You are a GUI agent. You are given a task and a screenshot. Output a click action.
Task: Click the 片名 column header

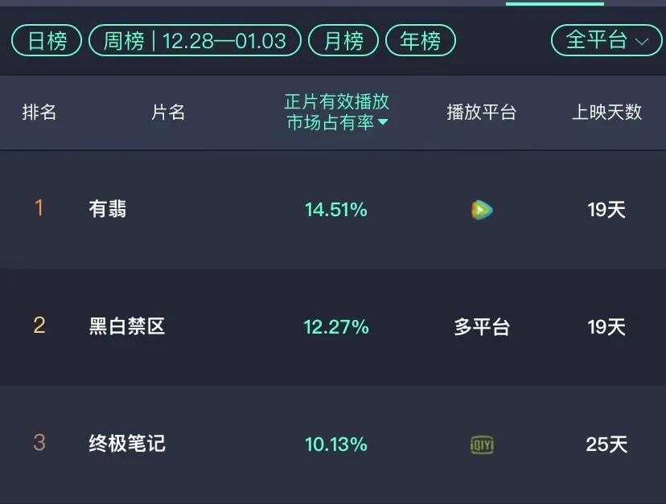(x=168, y=112)
